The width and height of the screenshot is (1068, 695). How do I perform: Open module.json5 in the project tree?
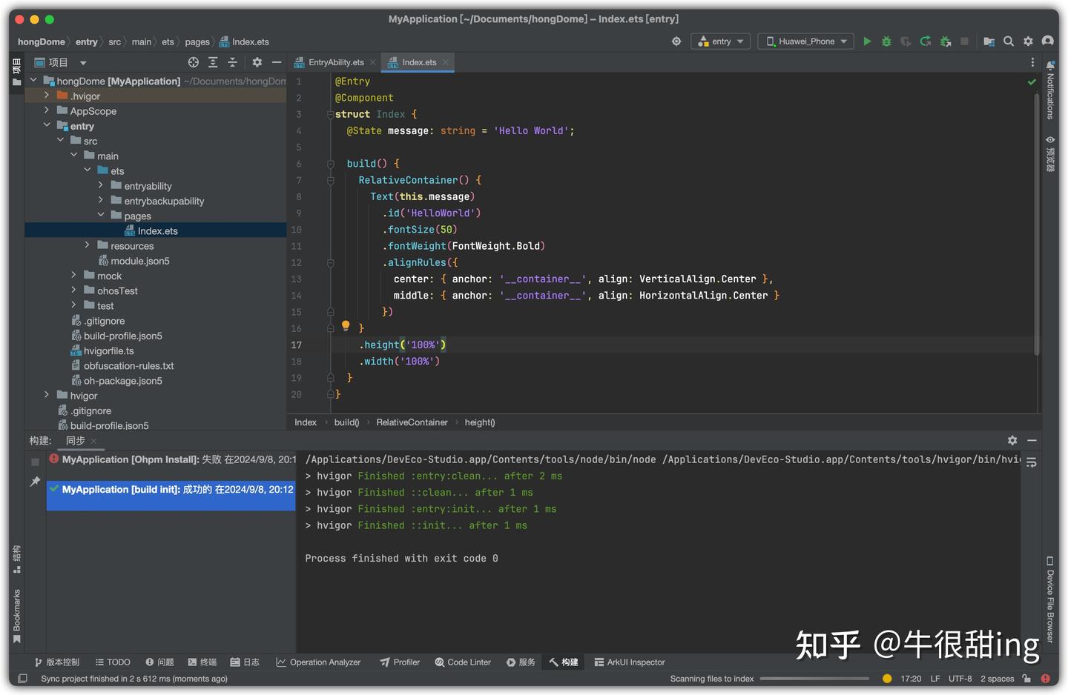tap(139, 261)
